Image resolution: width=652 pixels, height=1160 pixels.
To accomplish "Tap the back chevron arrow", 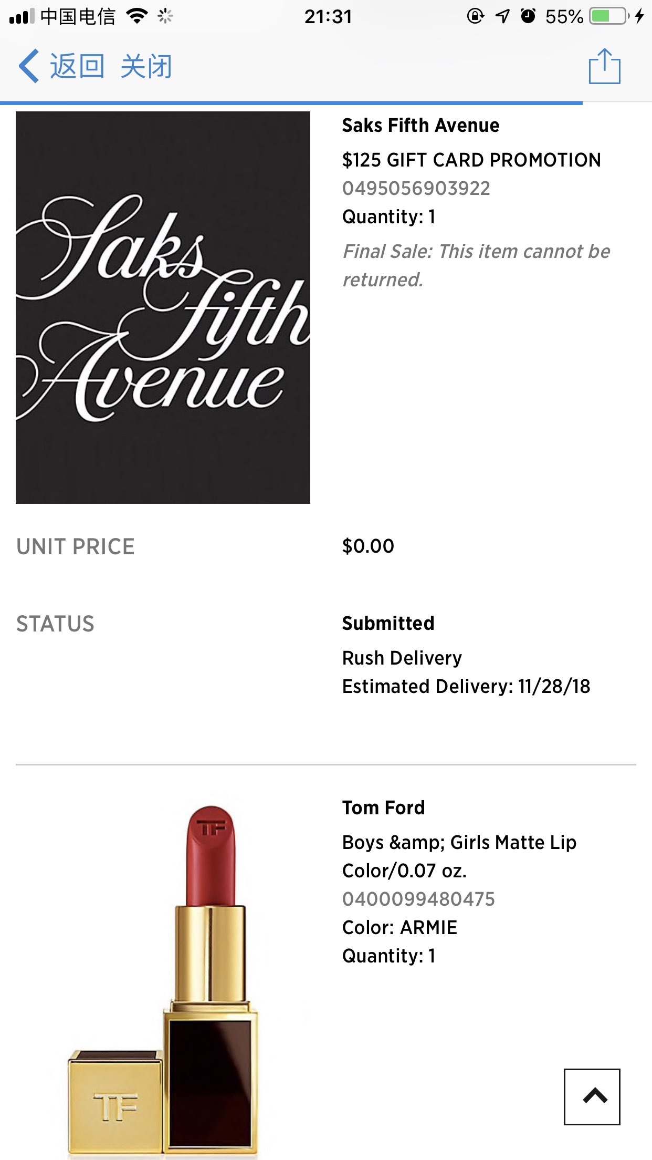I will tap(29, 67).
